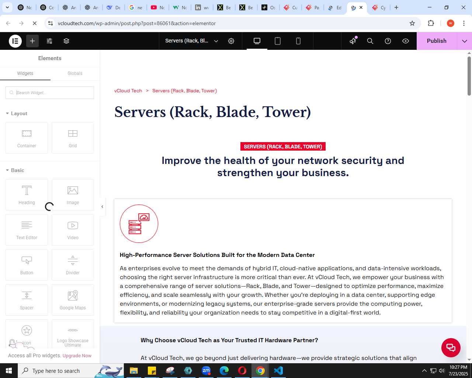Open a new Chrome tab
The width and height of the screenshot is (472, 378).
coord(396,7)
